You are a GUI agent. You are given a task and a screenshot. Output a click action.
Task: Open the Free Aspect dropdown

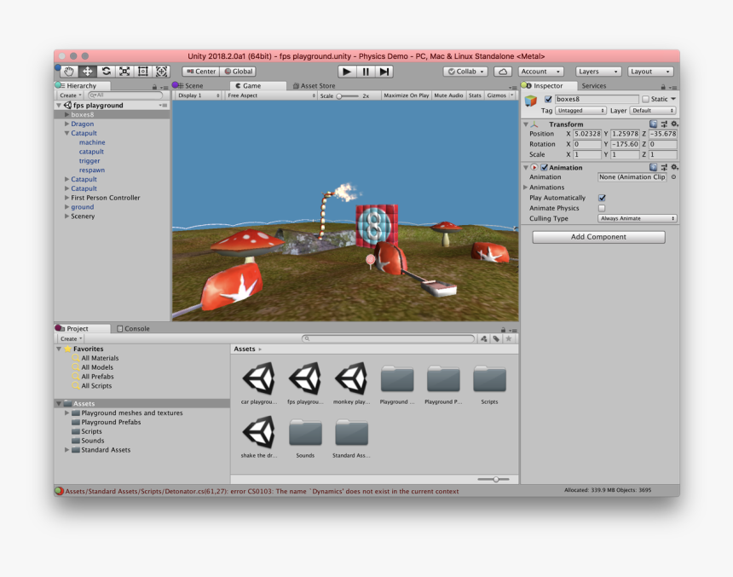pyautogui.click(x=271, y=95)
